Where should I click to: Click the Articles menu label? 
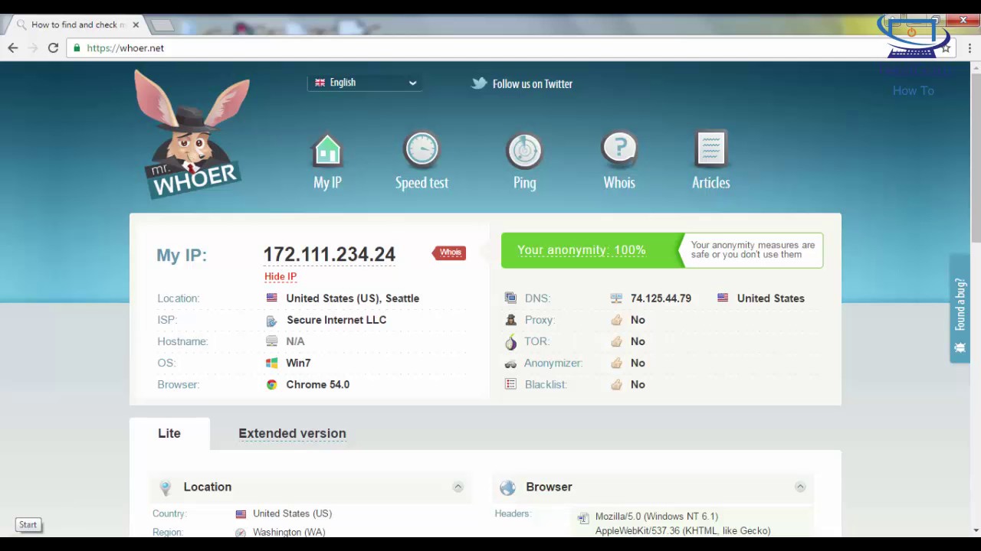[x=710, y=183]
